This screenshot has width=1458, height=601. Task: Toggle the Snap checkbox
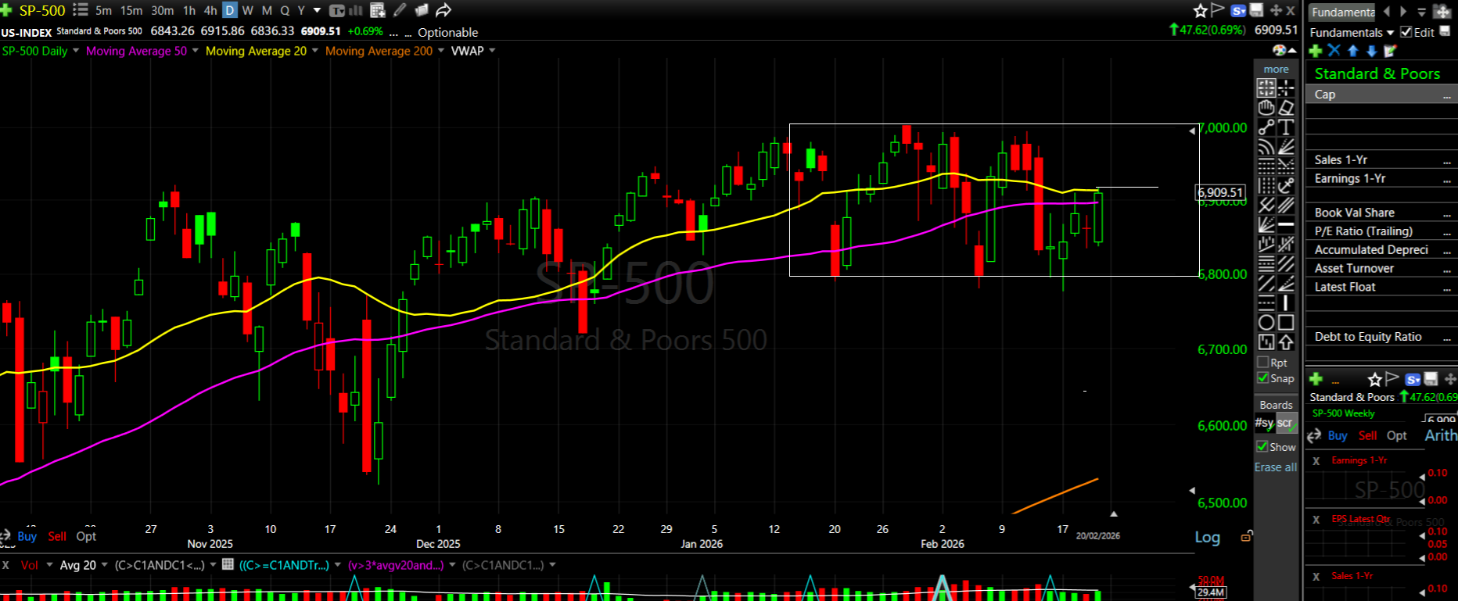click(x=1262, y=378)
